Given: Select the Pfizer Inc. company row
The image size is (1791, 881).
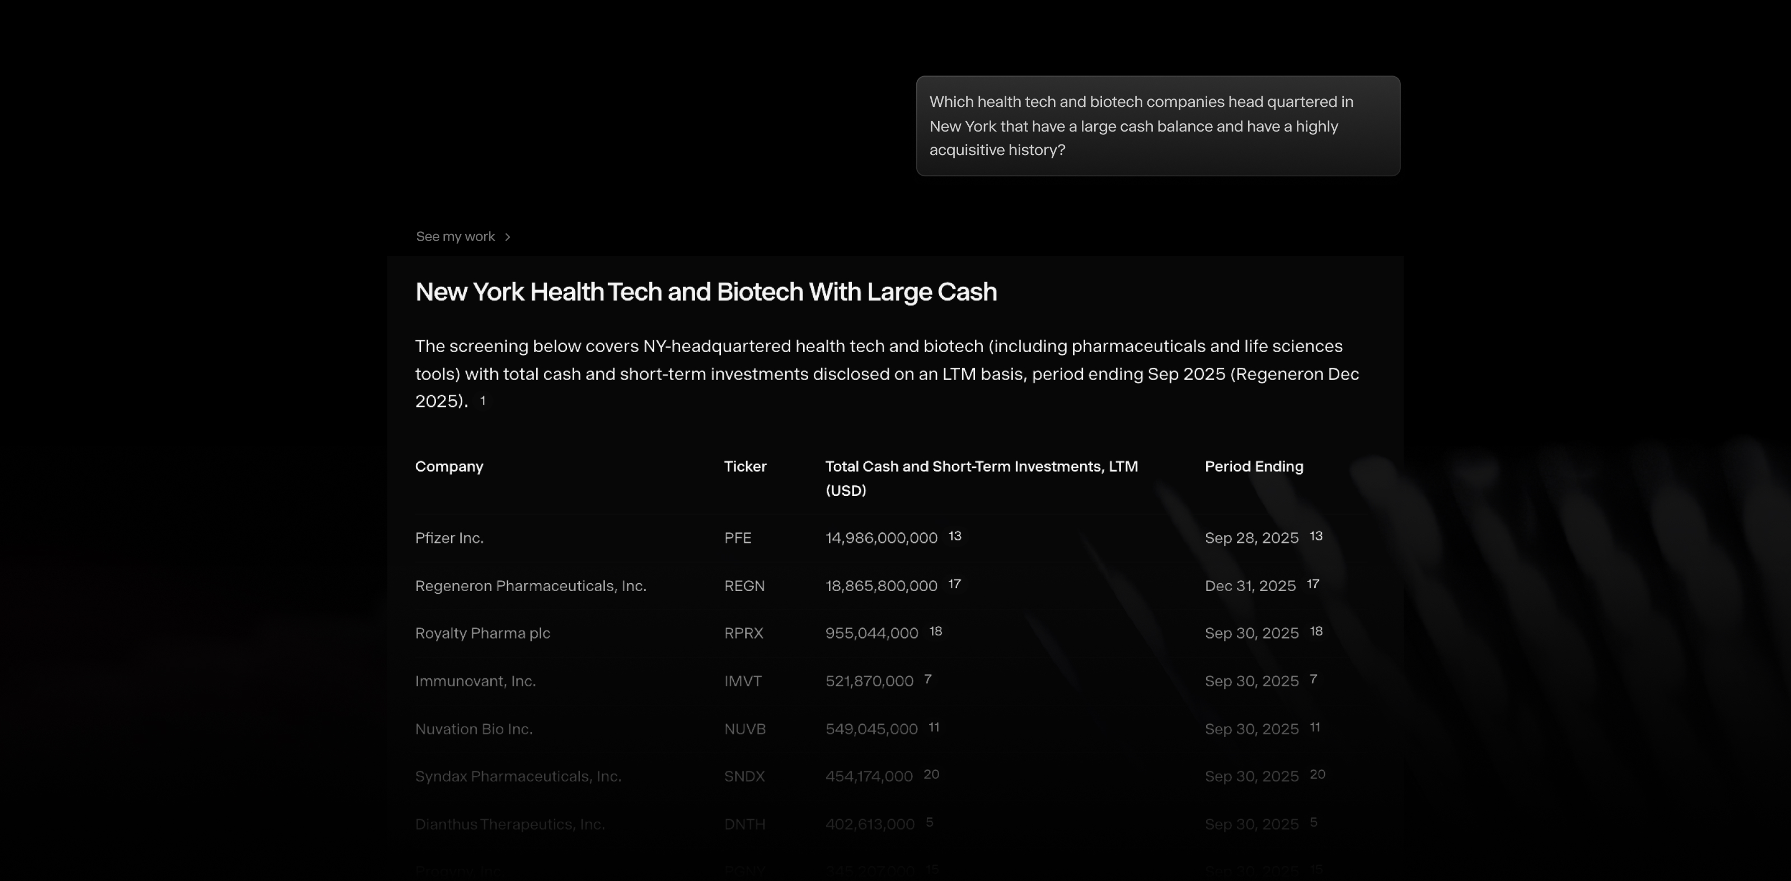Looking at the screenshot, I should (449, 537).
